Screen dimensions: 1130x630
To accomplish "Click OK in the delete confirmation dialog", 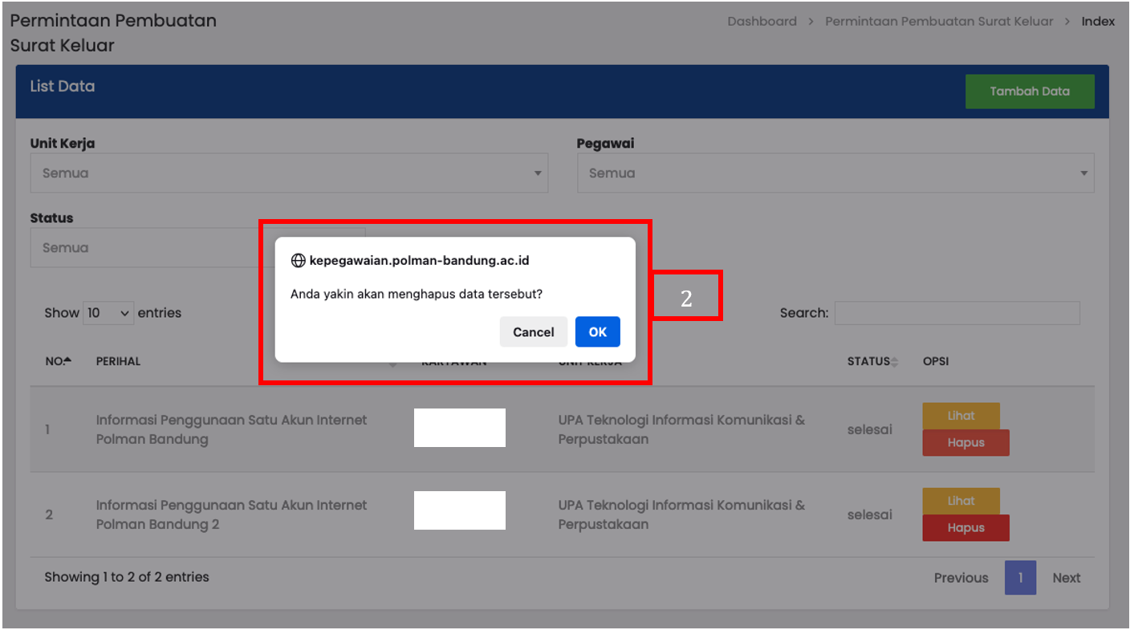I will 597,331.
